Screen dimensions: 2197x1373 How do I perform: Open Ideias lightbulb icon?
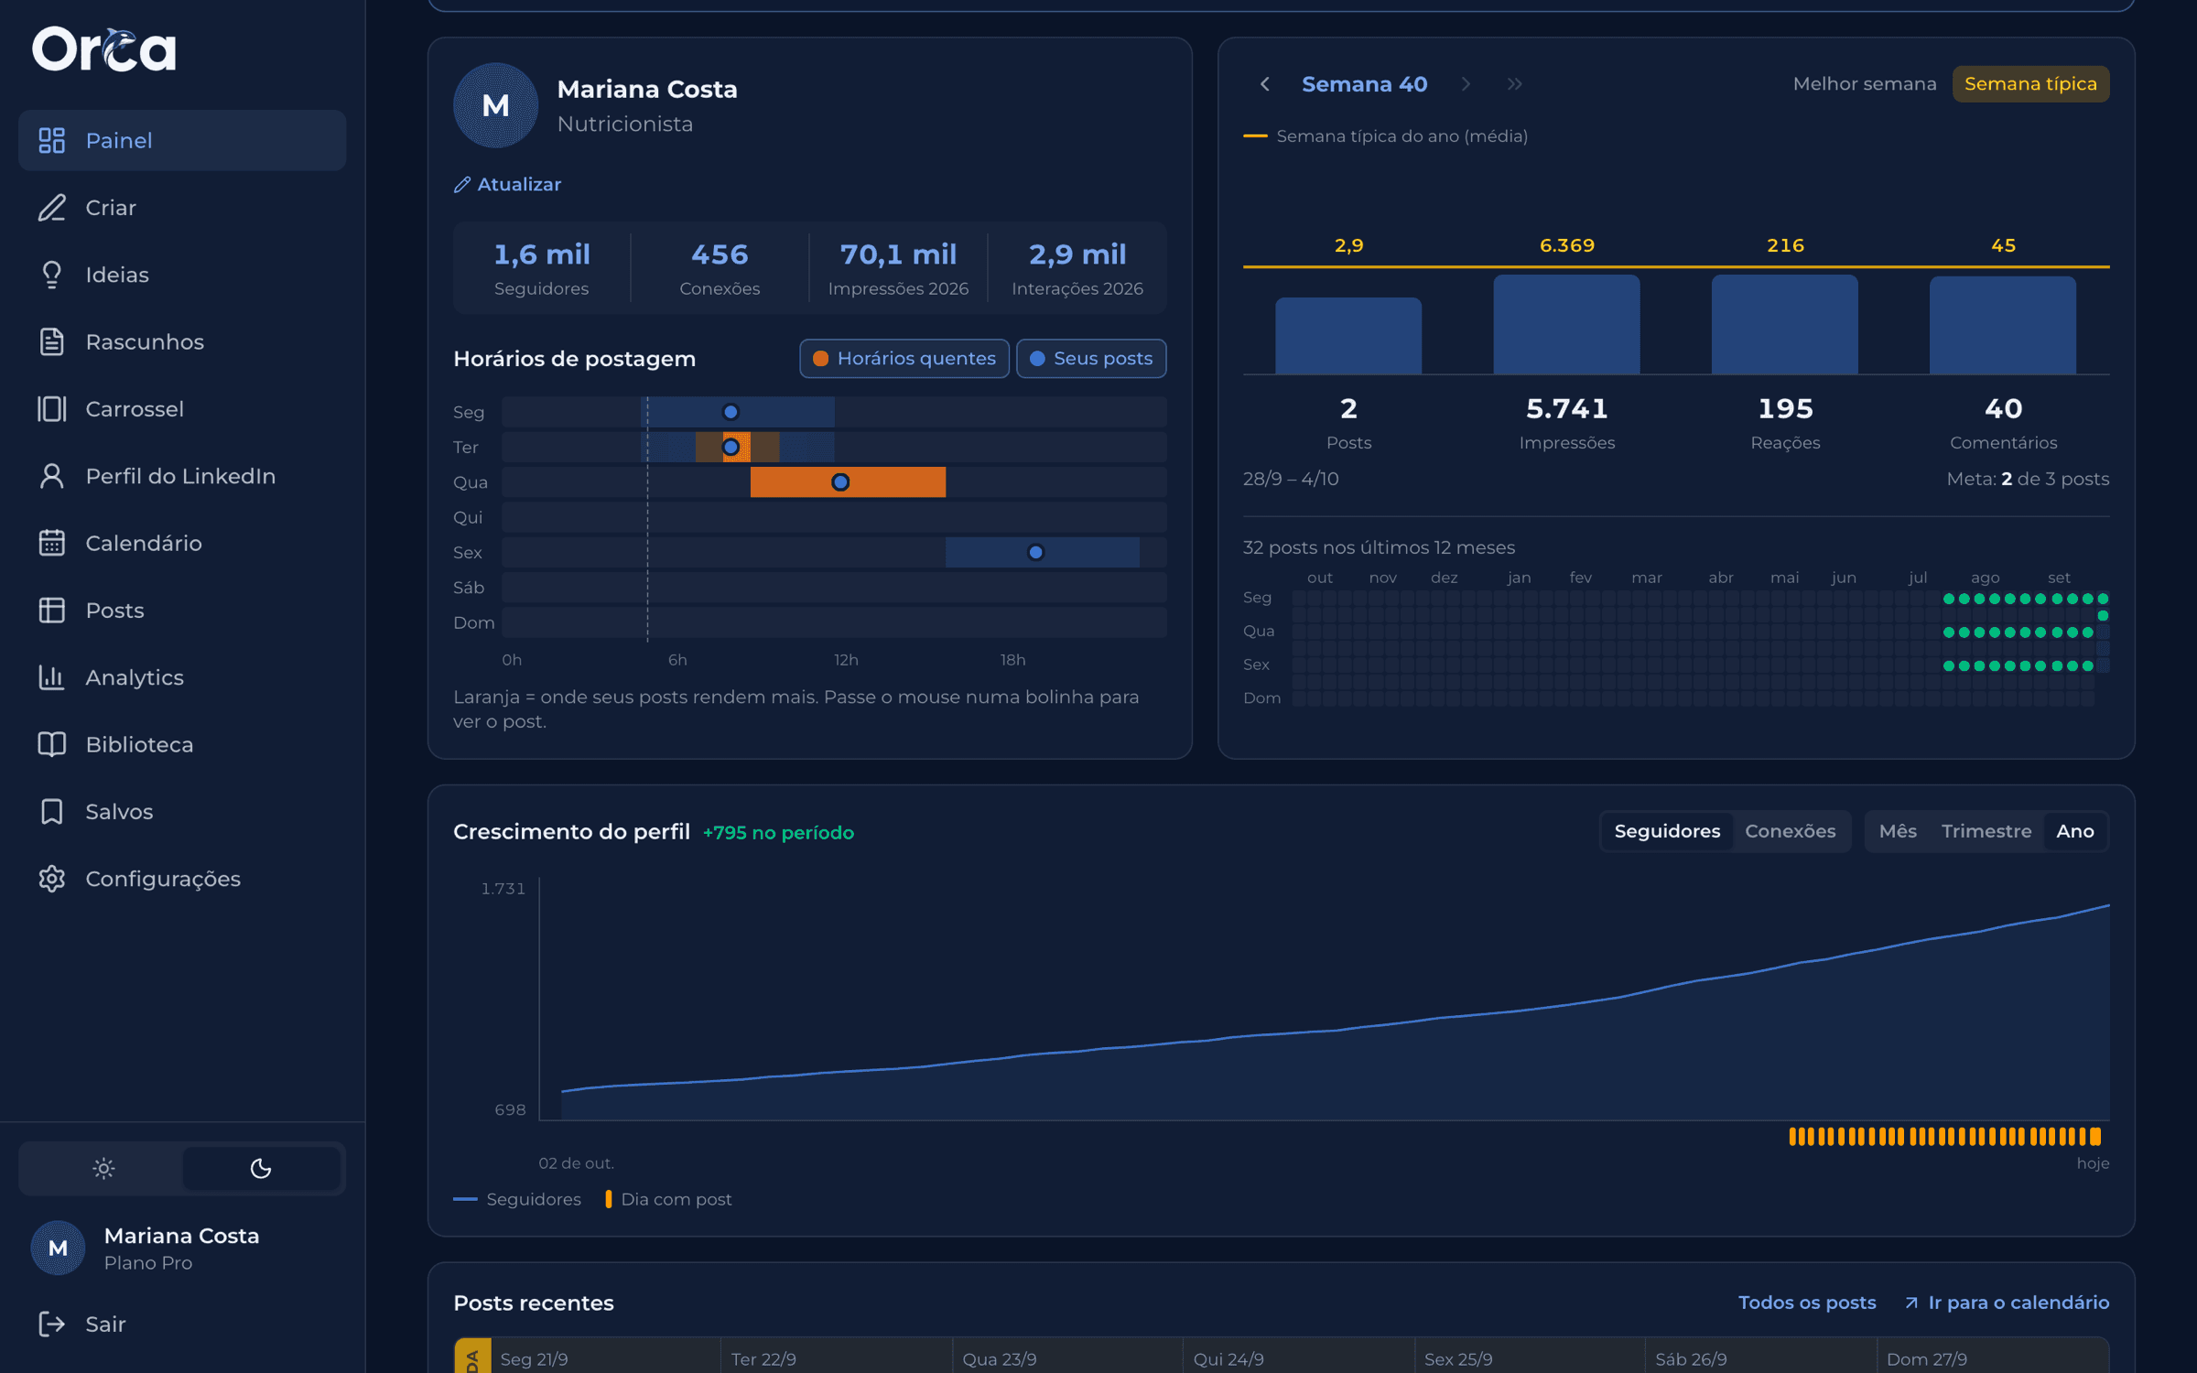[x=52, y=275]
